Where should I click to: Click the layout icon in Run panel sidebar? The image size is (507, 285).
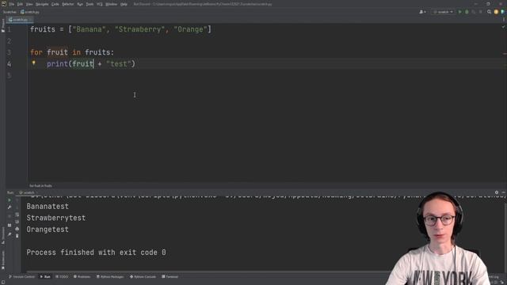pos(10,225)
